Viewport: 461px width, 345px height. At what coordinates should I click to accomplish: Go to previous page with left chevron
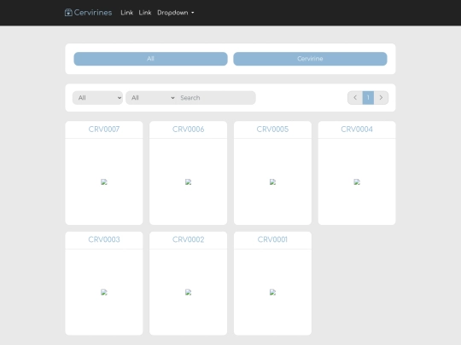[355, 98]
